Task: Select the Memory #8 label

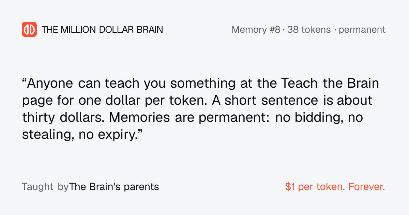Action: tap(256, 30)
